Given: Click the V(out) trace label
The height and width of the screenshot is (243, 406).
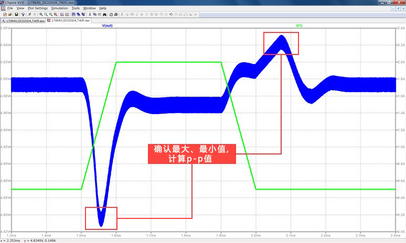Looking at the screenshot, I should point(108,25).
